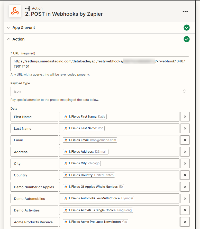200x229 pixels.
Task: Delete the Demo Automobiles row
Action: [185, 199]
